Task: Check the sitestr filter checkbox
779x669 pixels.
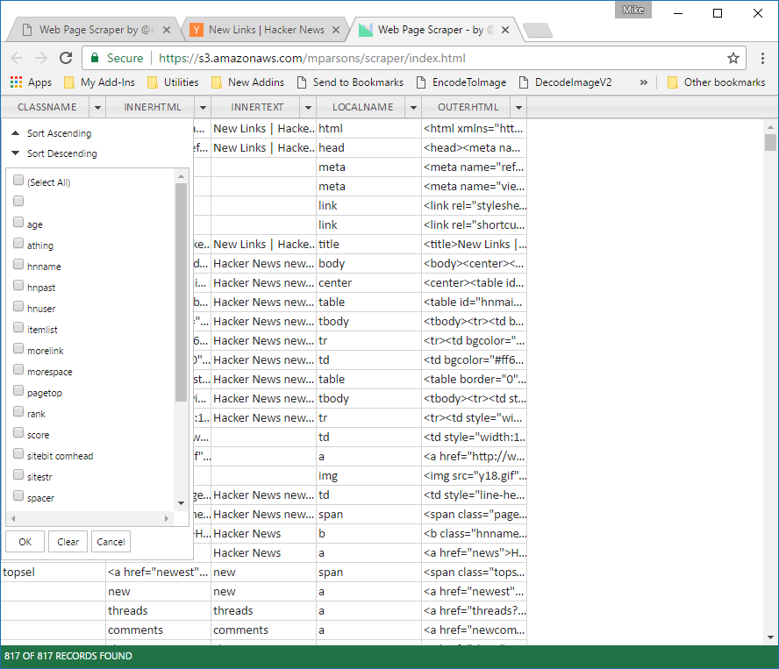Action: point(18,474)
